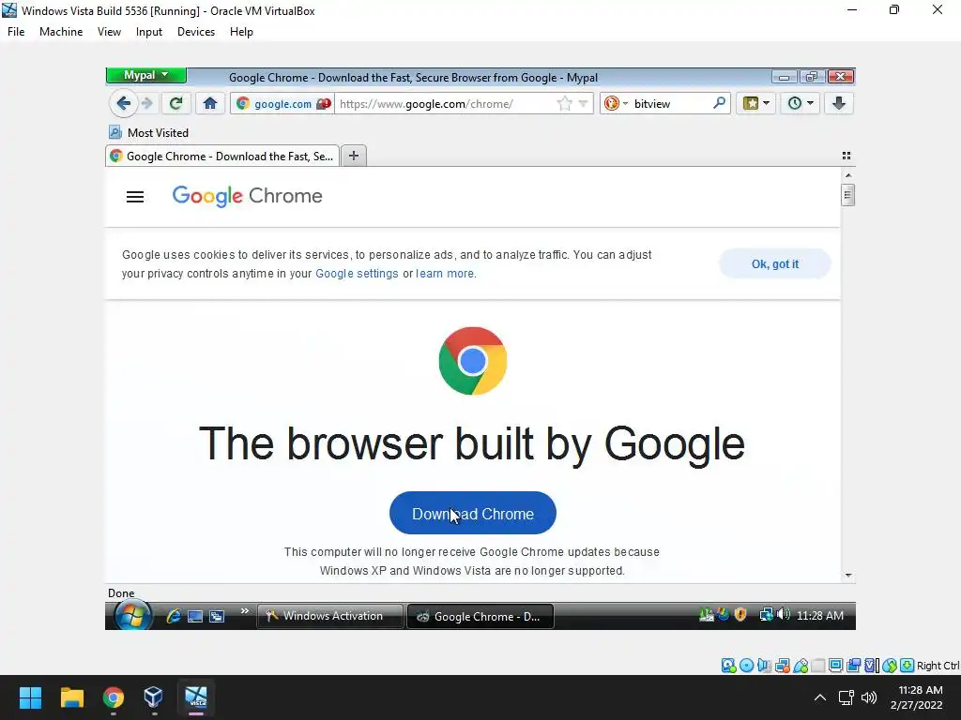Open File Explorer from host taskbar
Image resolution: width=961 pixels, height=720 pixels.
(71, 697)
